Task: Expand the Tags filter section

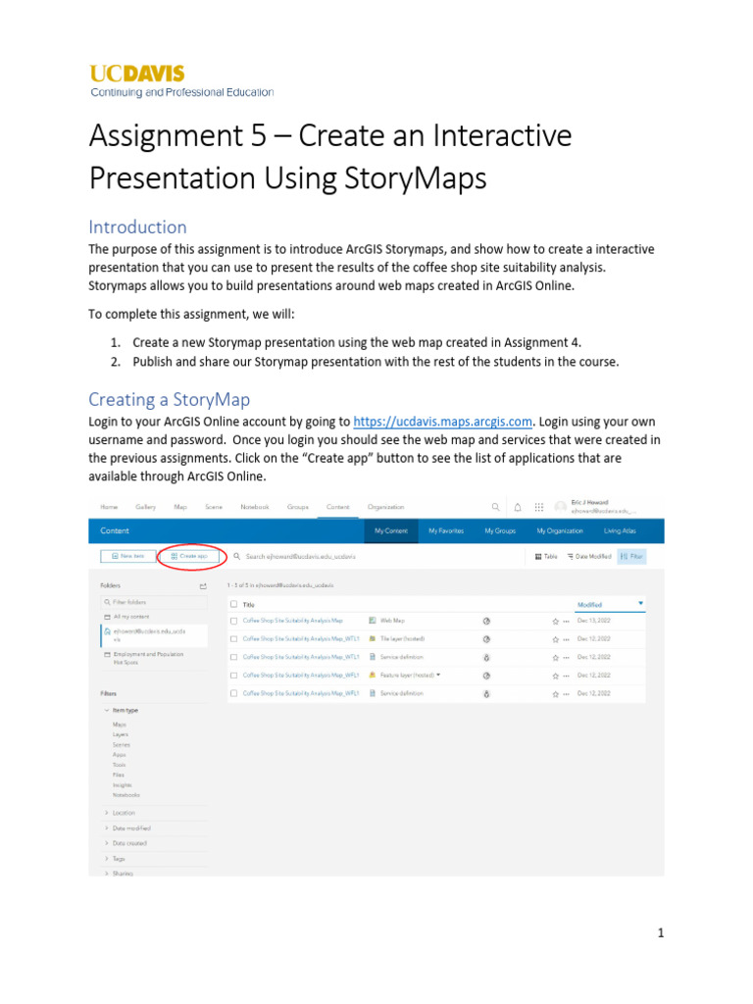Action: 107,859
